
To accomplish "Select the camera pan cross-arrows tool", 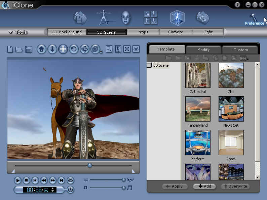I will pos(63,49).
